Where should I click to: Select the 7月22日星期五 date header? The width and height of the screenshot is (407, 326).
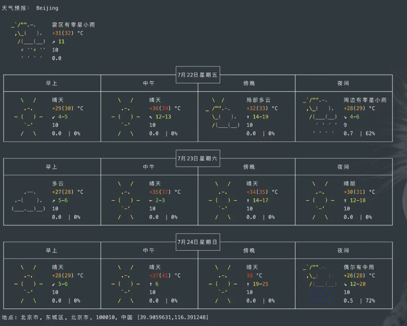click(197, 75)
